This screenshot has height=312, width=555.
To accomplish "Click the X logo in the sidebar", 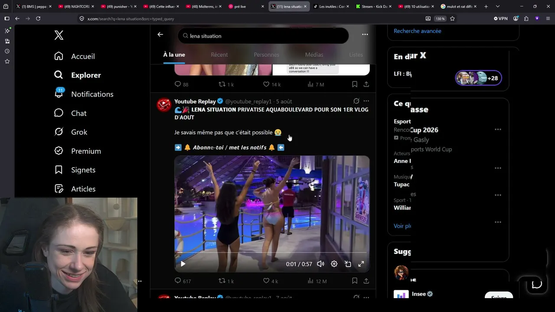I will coord(59,36).
